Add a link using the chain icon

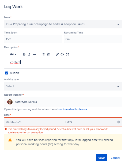(57, 54)
